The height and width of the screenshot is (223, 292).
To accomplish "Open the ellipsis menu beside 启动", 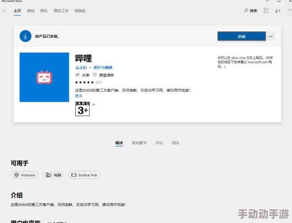I will point(270,36).
